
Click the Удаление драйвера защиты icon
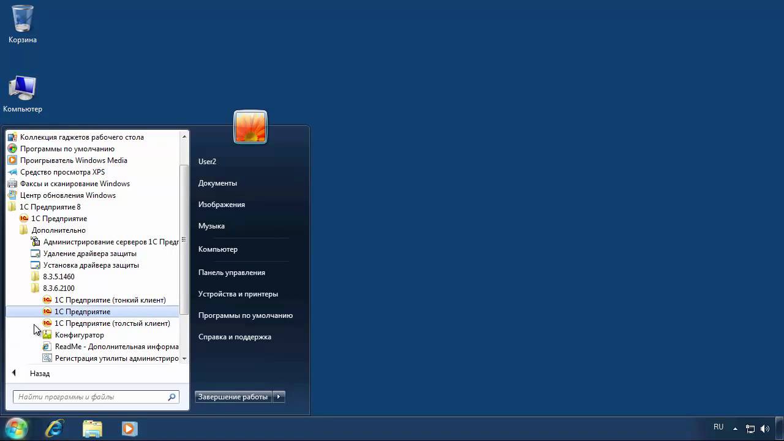pyautogui.click(x=36, y=254)
